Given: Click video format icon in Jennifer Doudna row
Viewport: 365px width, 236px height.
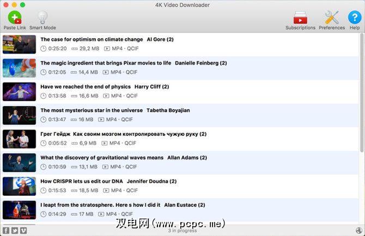Looking at the screenshot, I should (106, 191).
